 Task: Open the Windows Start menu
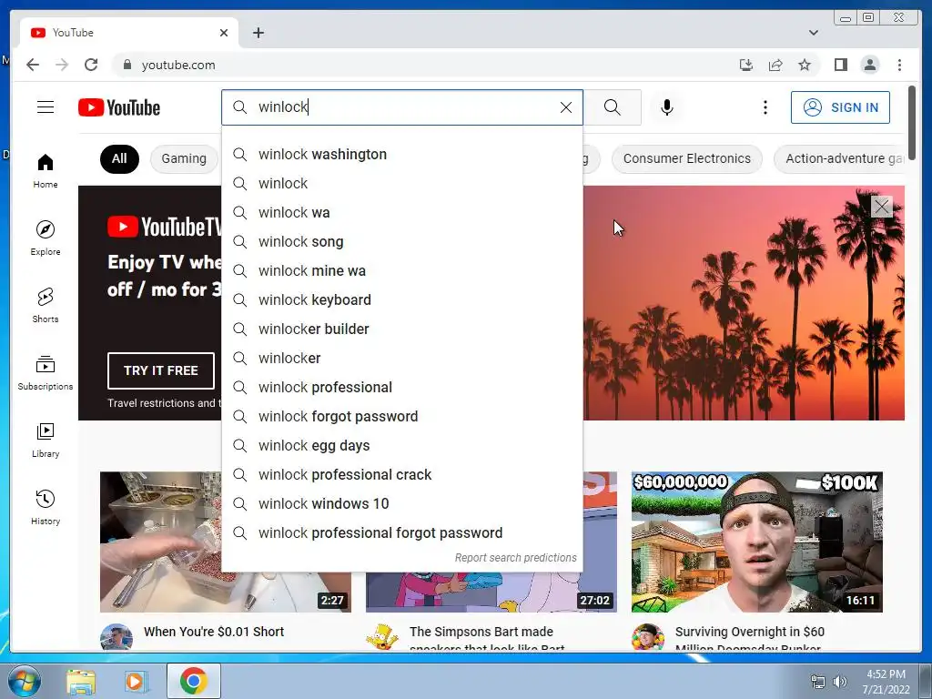pos(24,681)
